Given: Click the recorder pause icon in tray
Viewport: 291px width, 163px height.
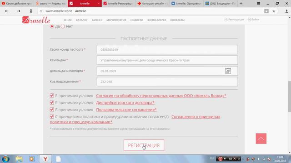Looking at the screenshot, I should pos(220,159).
